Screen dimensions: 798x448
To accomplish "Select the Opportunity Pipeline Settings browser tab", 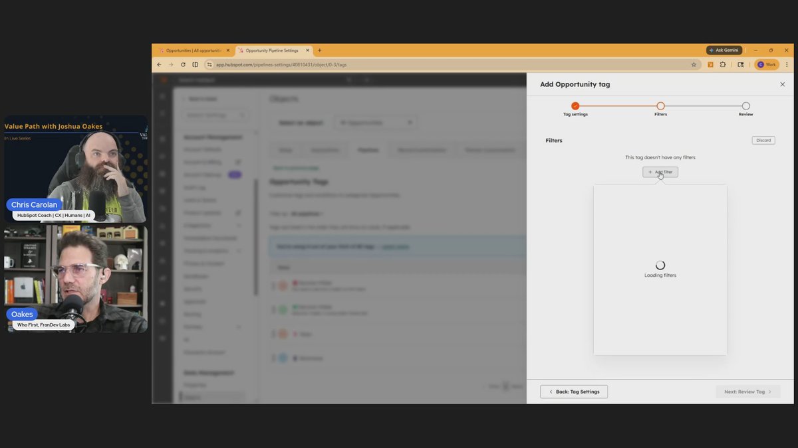I will pos(273,50).
